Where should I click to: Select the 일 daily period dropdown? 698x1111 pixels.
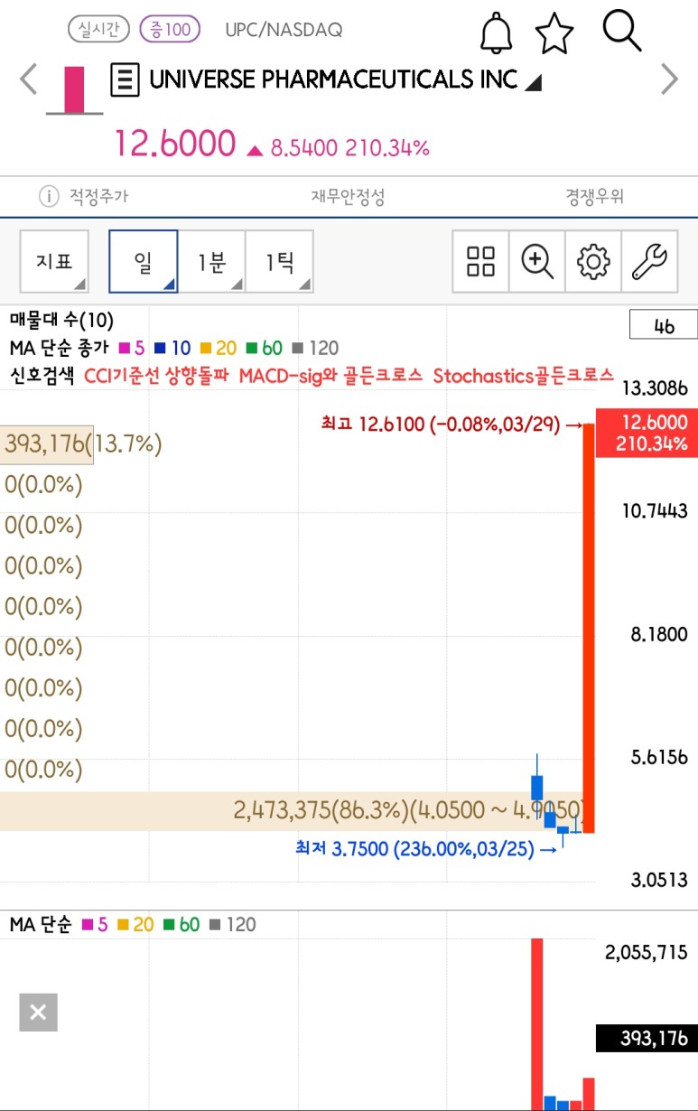(143, 261)
